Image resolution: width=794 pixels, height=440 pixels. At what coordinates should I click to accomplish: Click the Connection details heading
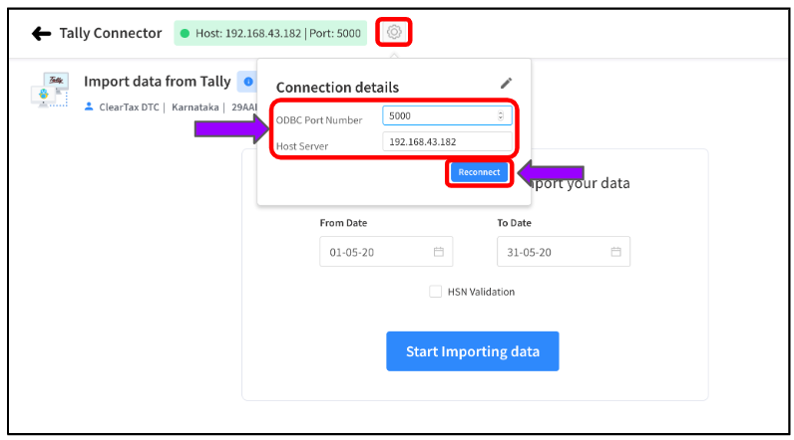[337, 88]
